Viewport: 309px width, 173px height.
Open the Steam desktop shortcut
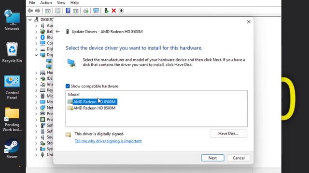tap(12, 148)
